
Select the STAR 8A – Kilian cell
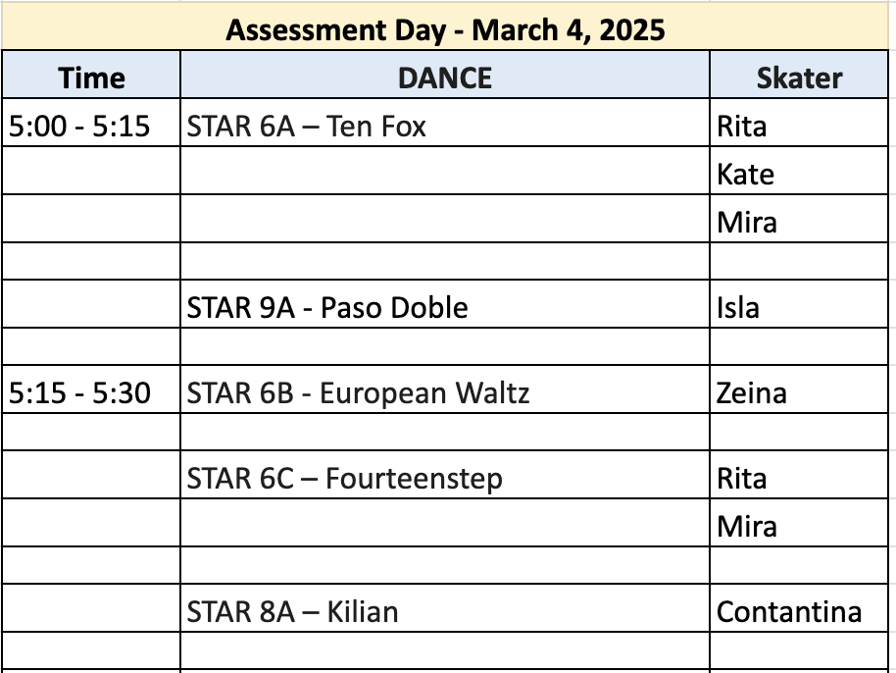pyautogui.click(x=445, y=608)
